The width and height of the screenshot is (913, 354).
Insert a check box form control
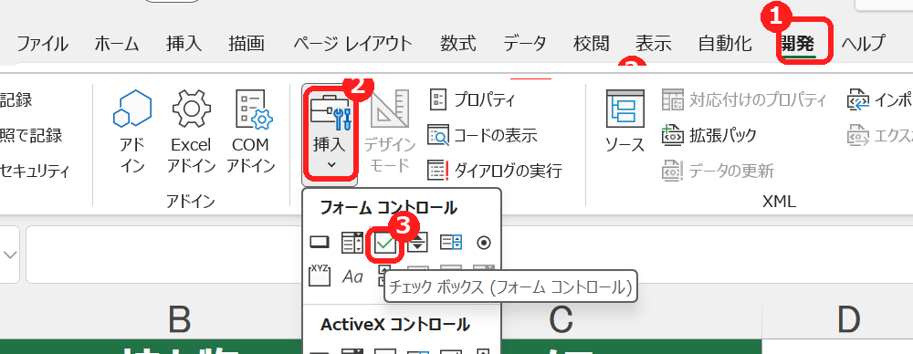click(x=385, y=242)
